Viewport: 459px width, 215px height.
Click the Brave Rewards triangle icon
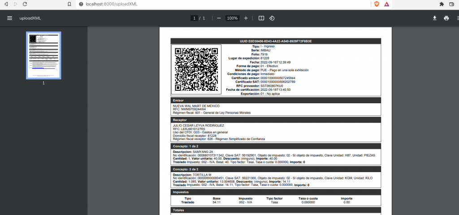(x=386, y=4)
